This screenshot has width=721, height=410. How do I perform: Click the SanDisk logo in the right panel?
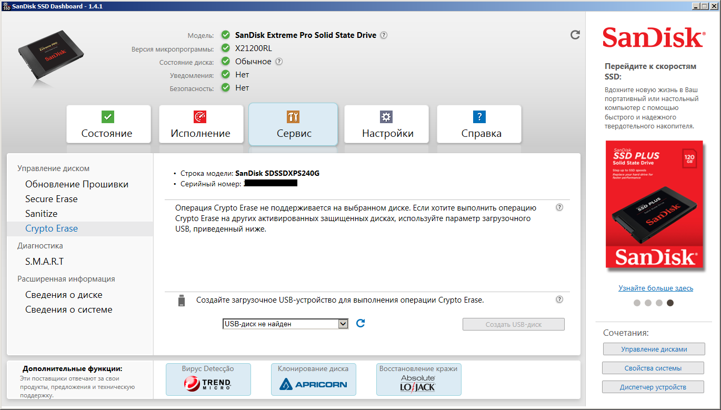click(x=653, y=38)
